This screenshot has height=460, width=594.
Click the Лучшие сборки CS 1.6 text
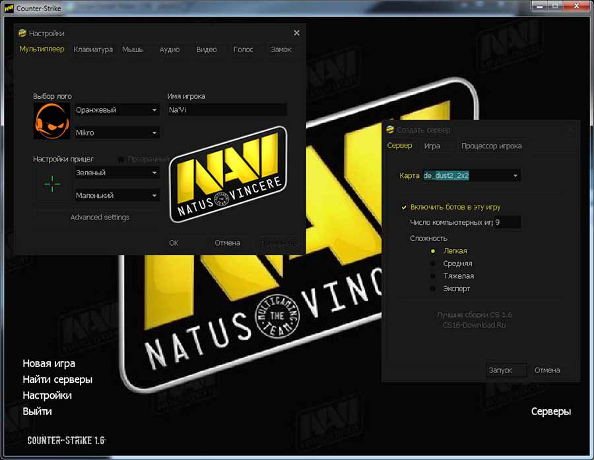coord(474,315)
